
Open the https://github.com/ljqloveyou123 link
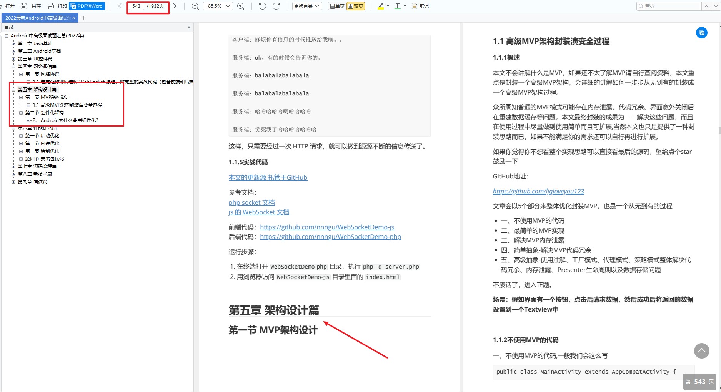point(538,191)
